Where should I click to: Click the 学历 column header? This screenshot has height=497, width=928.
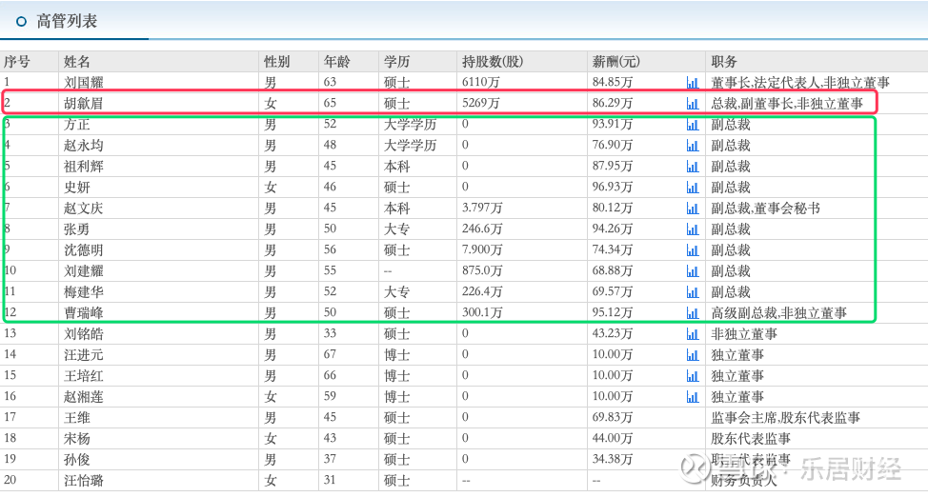tap(396, 62)
